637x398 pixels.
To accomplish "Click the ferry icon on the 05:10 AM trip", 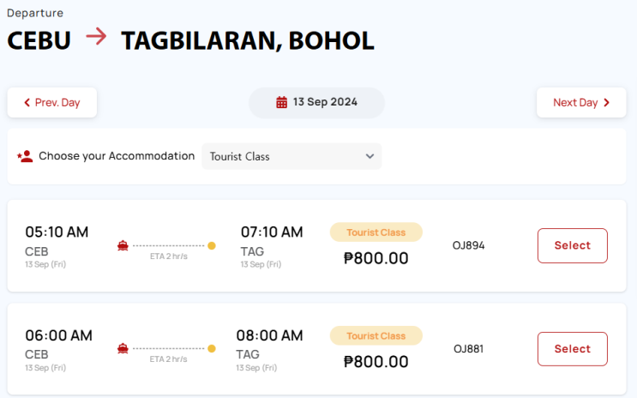I will tap(123, 245).
